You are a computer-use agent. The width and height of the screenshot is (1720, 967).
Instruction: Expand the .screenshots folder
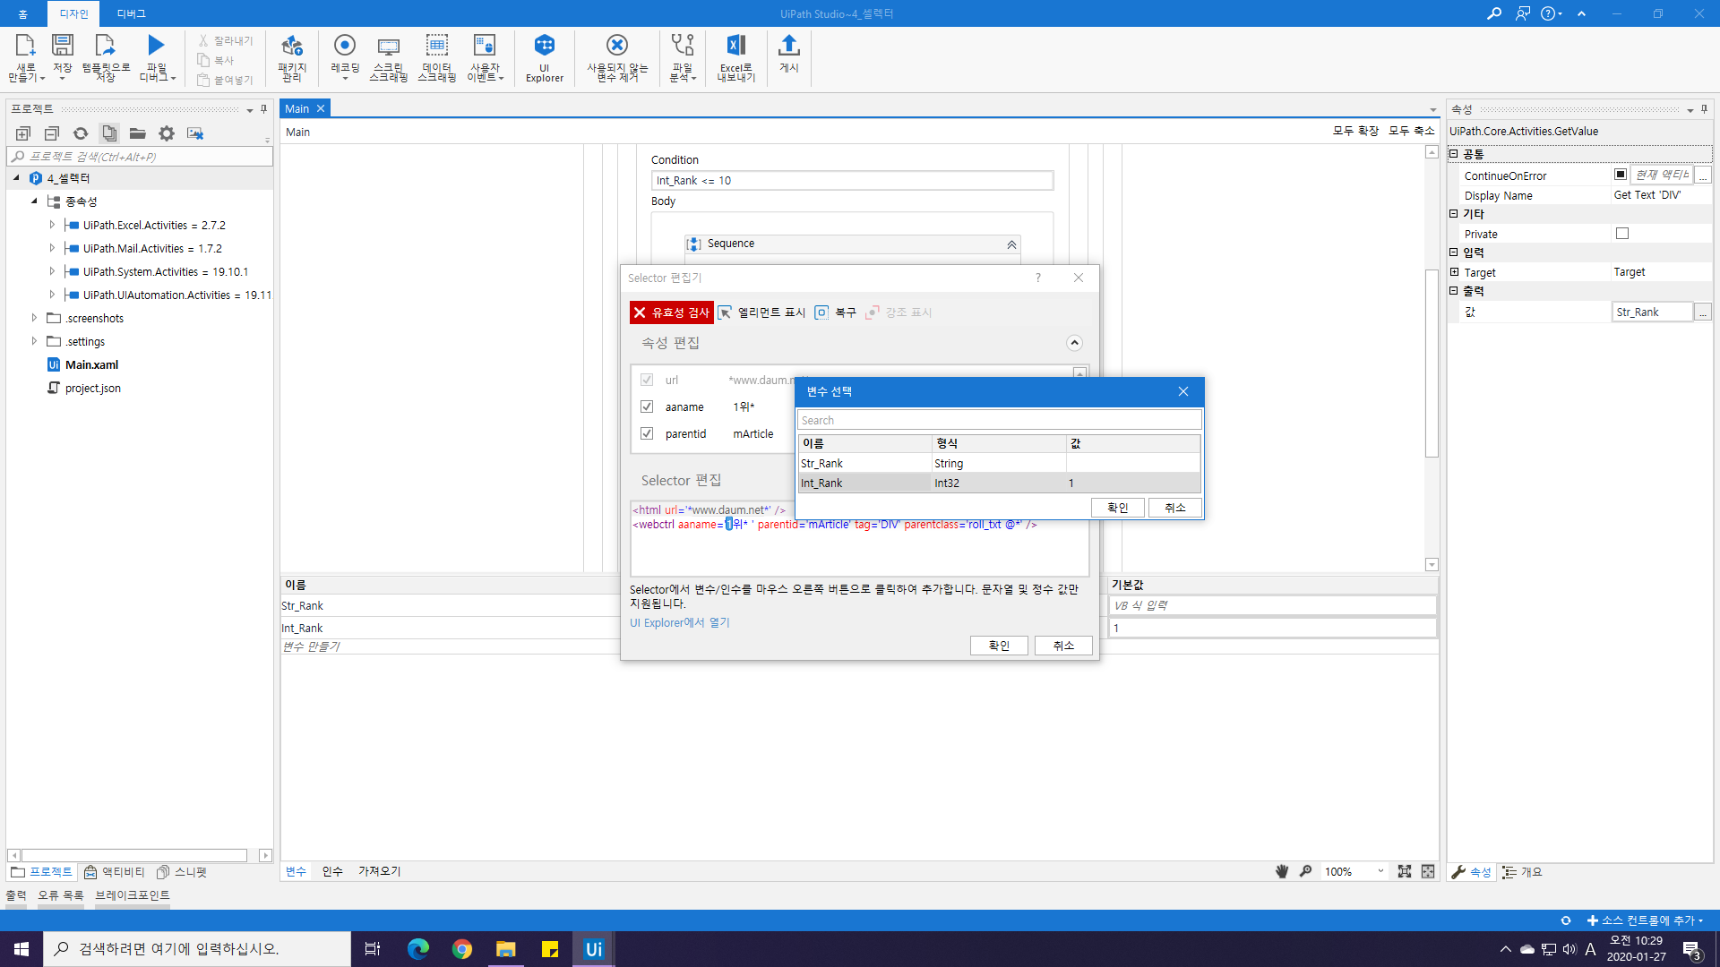[34, 318]
